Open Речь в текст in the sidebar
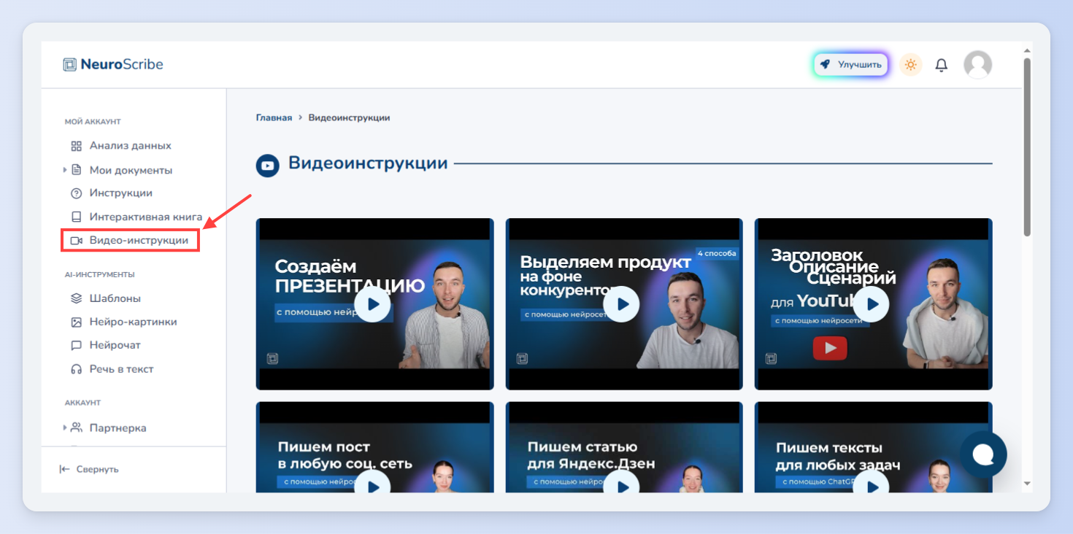This screenshot has height=534, width=1073. pyautogui.click(x=121, y=369)
